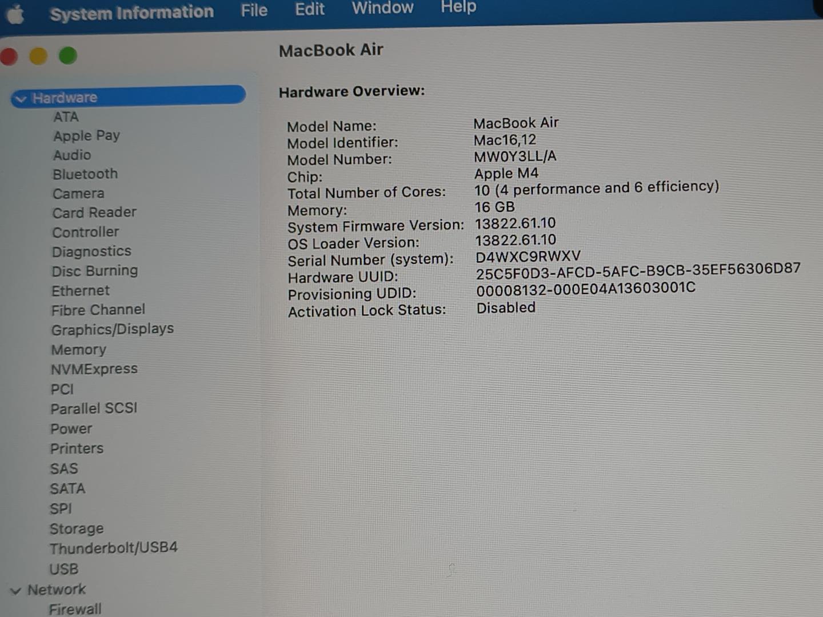The height and width of the screenshot is (617, 823).
Task: Click the Chip label
Action: click(x=305, y=177)
